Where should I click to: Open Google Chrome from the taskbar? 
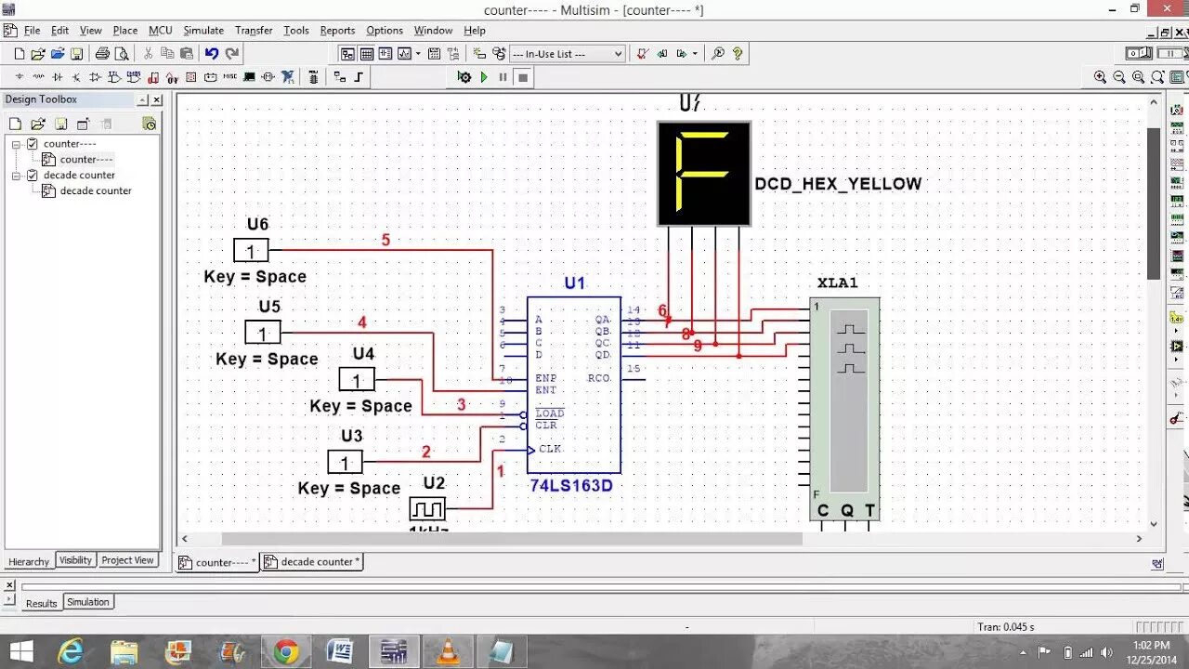pos(286,652)
